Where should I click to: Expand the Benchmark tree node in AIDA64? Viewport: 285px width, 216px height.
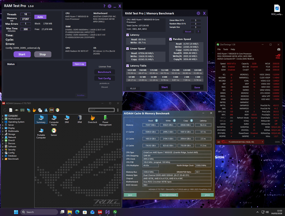point(3,159)
